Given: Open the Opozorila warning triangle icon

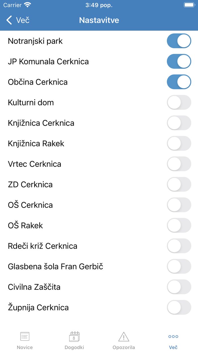Looking at the screenshot, I should pos(124,336).
